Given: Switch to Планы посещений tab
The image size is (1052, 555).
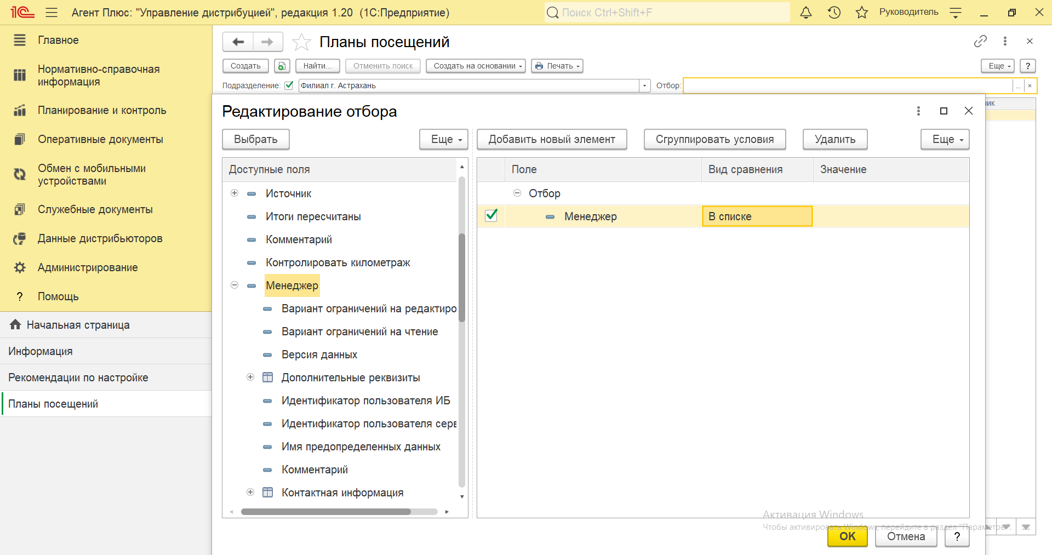Looking at the screenshot, I should click(106, 404).
